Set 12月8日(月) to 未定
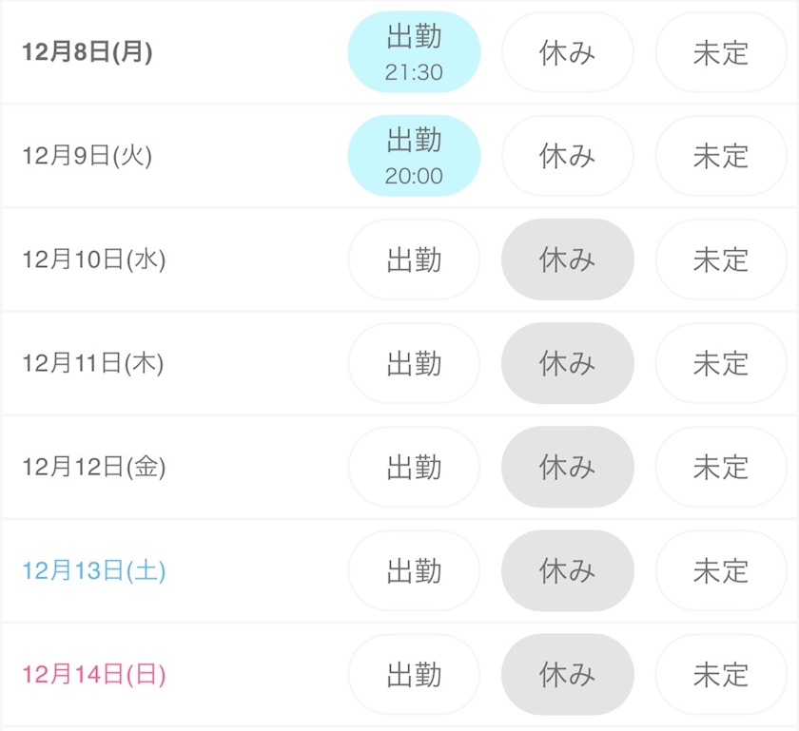 coord(721,52)
